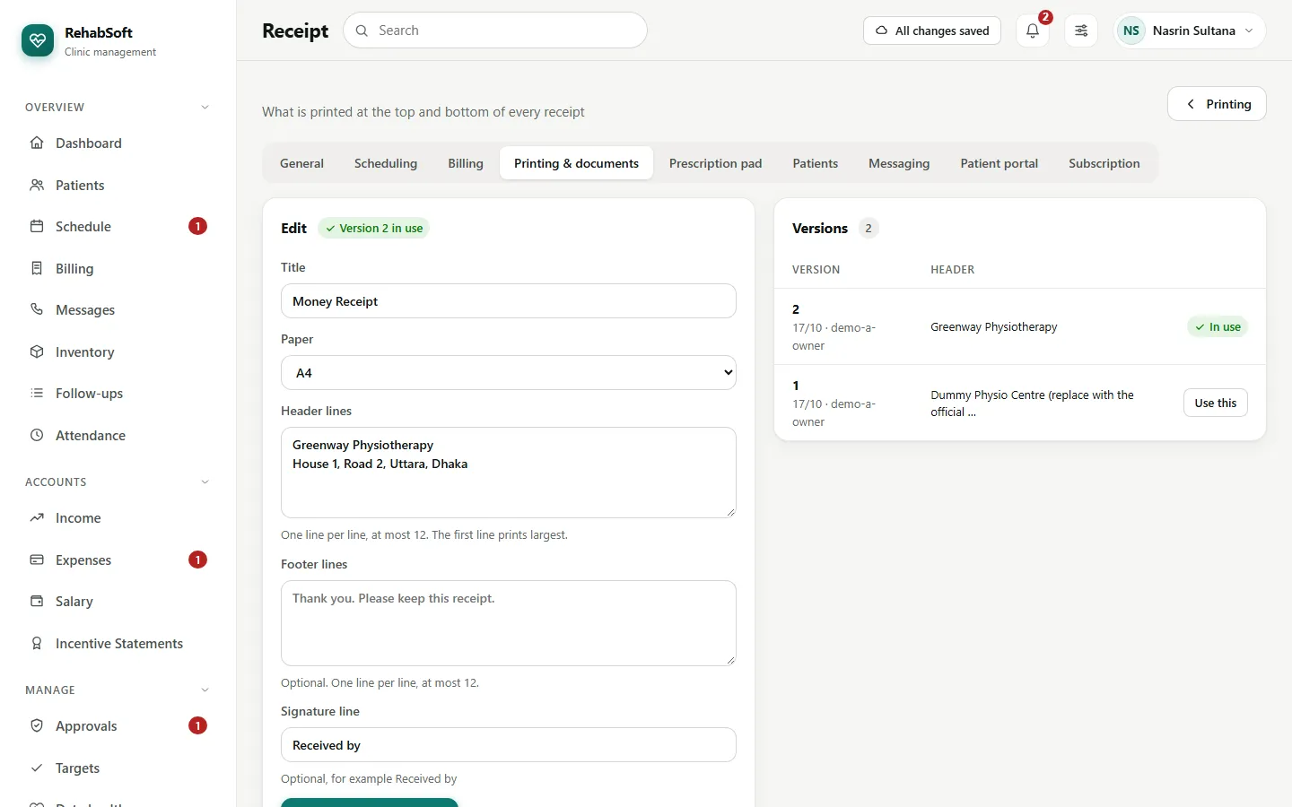
Task: Open settings sliders icon in top bar
Action: pos(1081,30)
